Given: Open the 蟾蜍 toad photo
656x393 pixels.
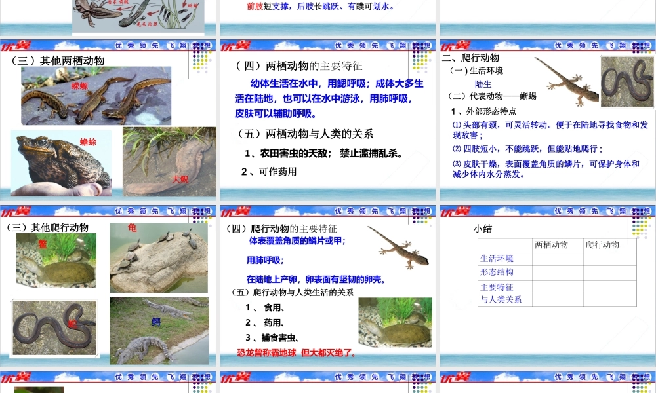Looking at the screenshot, I should 61,160.
